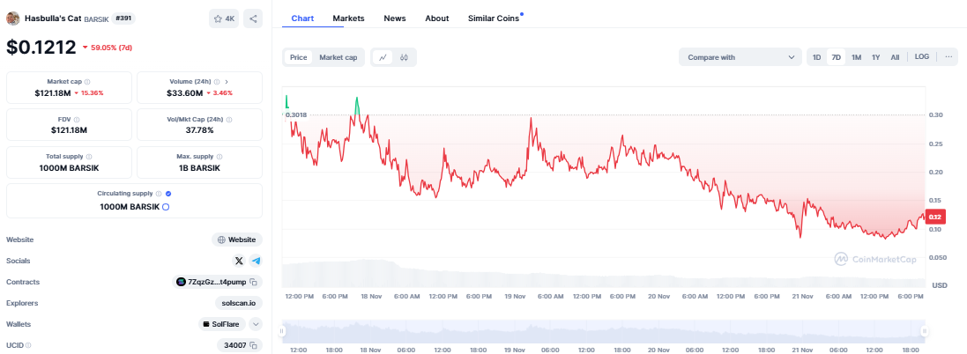Click the #391 rank badge

pos(123,18)
